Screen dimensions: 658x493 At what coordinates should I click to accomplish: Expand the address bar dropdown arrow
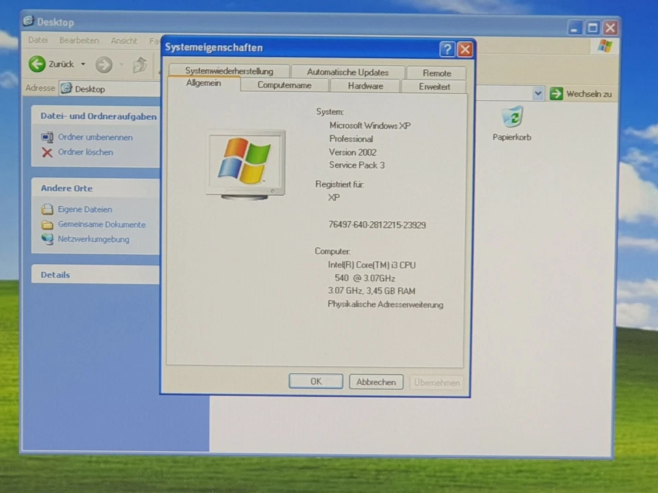point(538,93)
